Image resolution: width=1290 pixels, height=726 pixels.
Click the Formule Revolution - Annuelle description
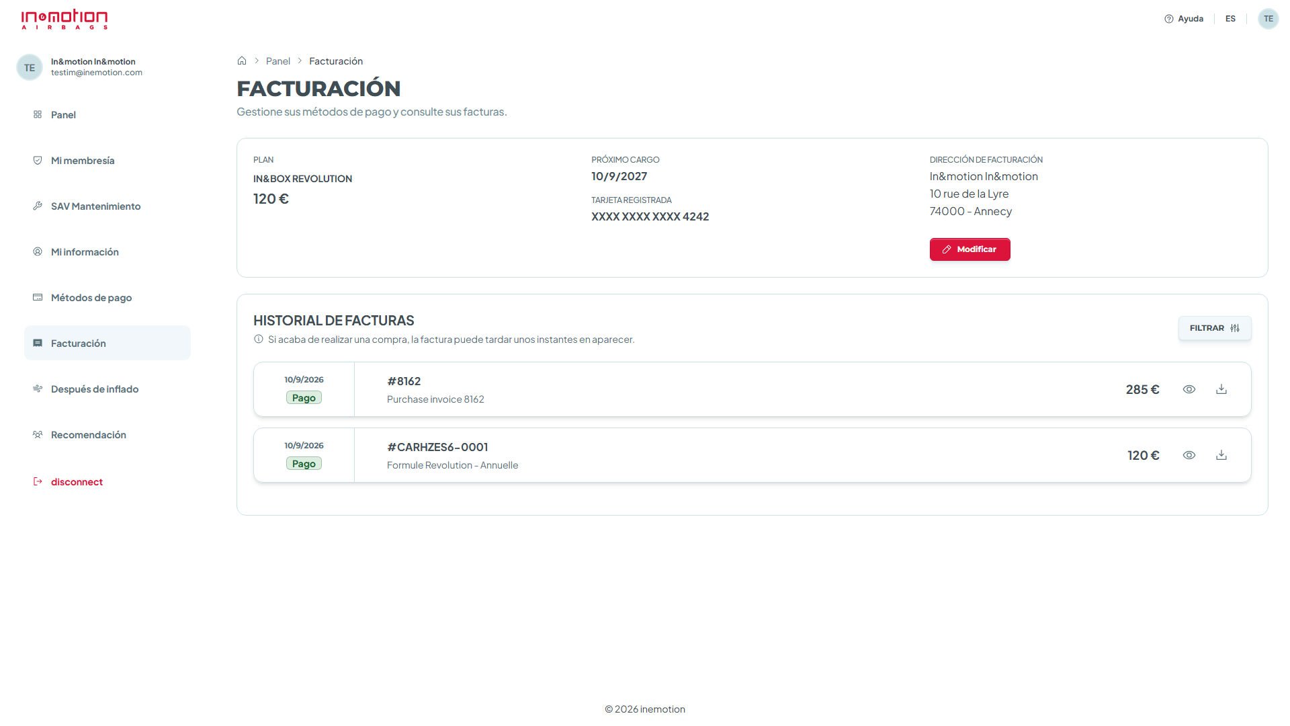[x=452, y=465]
